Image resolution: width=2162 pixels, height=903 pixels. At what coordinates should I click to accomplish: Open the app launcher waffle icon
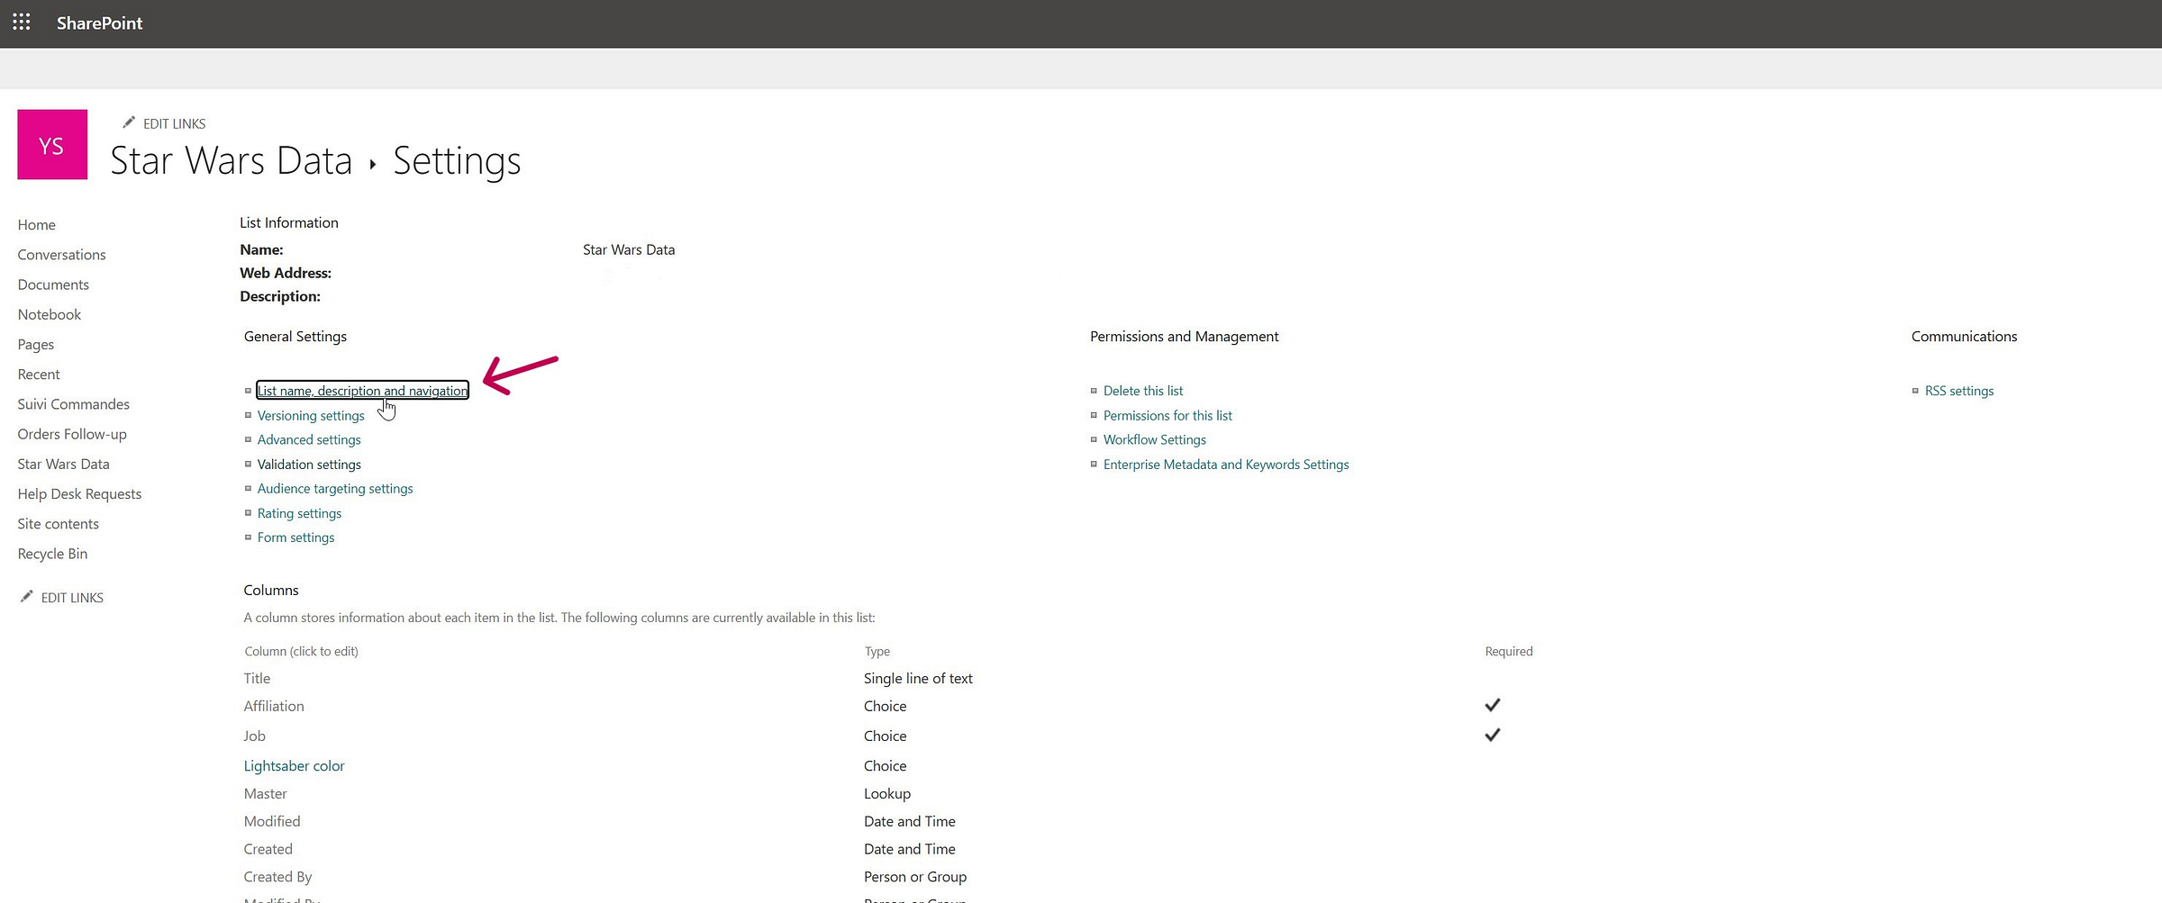click(x=22, y=23)
